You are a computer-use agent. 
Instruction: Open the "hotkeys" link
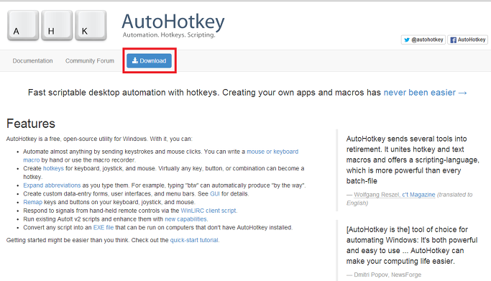pyautogui.click(x=53, y=168)
